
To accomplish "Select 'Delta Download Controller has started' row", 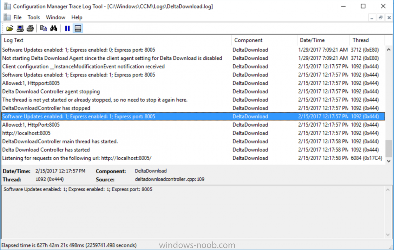I will (x=193, y=150).
